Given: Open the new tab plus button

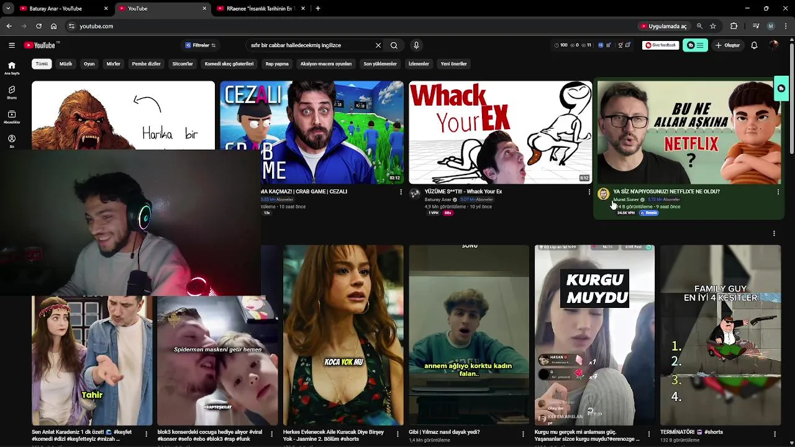Looking at the screenshot, I should tap(317, 9).
